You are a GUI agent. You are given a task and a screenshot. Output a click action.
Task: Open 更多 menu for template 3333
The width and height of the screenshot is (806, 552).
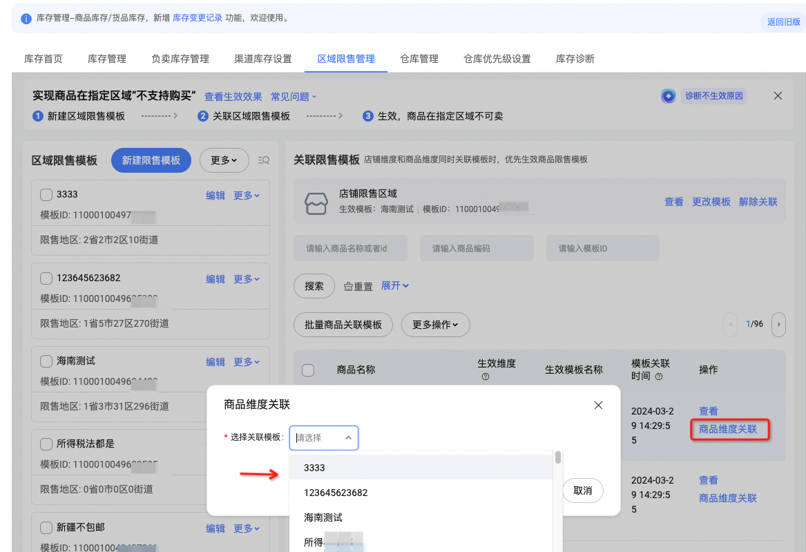pyautogui.click(x=247, y=196)
